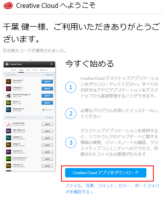Open Bridge CC More Information link
This screenshot has height=201, width=165.
[x=19, y=146]
